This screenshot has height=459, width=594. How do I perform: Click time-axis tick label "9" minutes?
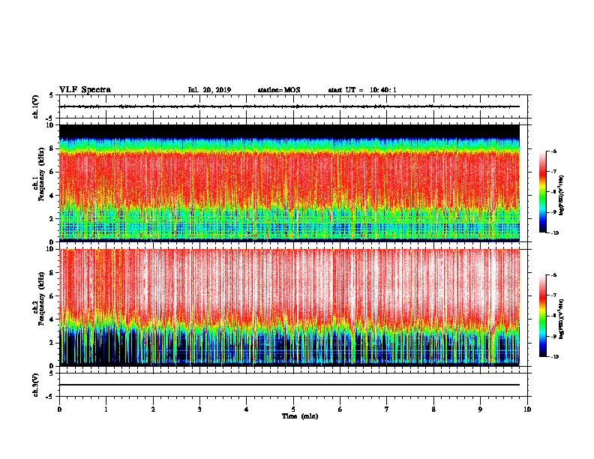pyautogui.click(x=480, y=409)
